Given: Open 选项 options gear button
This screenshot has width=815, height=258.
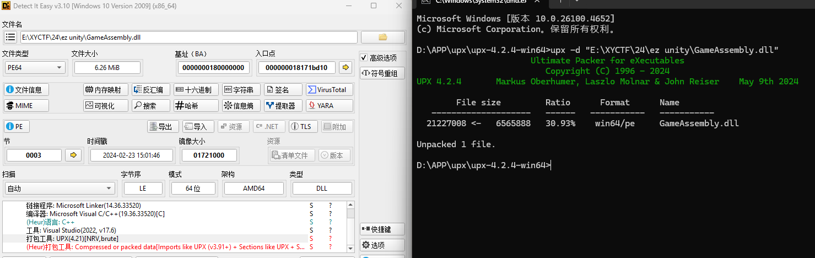Looking at the screenshot, I should point(382,245).
